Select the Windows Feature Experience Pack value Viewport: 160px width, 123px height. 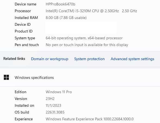coord(90,119)
